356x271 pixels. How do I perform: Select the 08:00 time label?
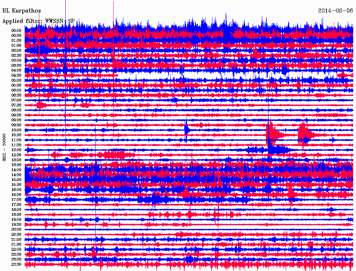point(16,110)
